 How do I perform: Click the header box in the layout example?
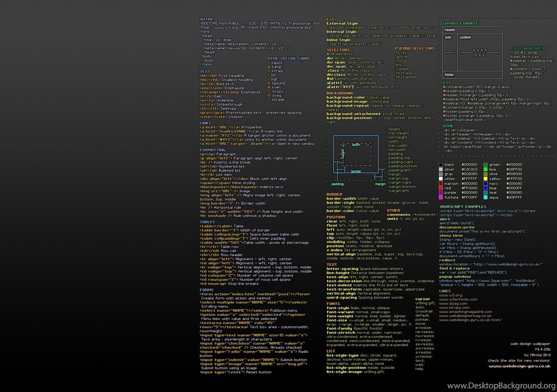[x=473, y=30]
